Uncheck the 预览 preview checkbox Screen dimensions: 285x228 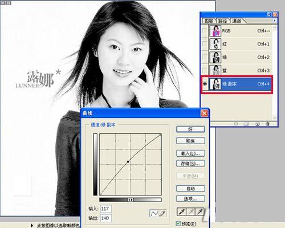tap(178, 223)
